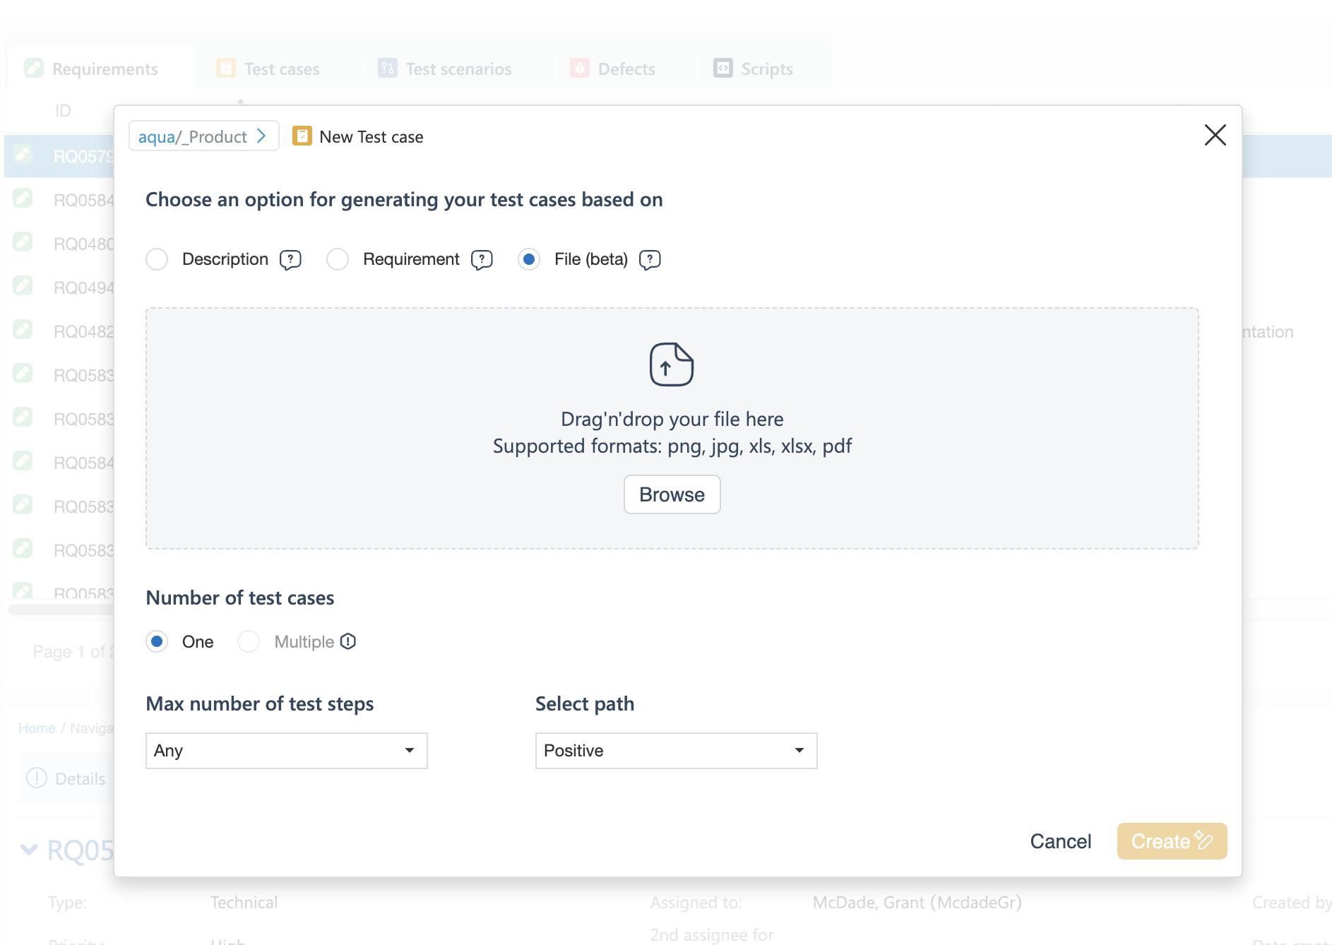Close the New Test case dialog
This screenshot has height=945, width=1332.
(1215, 135)
